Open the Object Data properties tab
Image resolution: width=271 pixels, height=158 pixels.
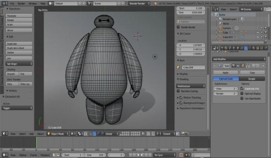point(250,48)
